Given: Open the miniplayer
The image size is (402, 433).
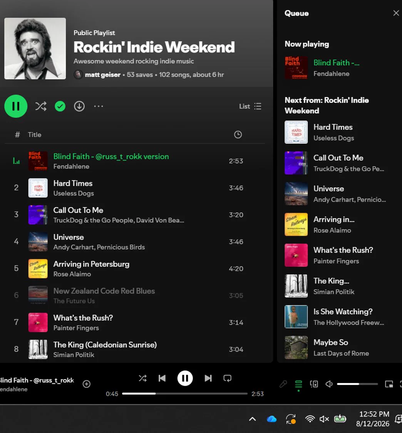Looking at the screenshot, I should 389,384.
